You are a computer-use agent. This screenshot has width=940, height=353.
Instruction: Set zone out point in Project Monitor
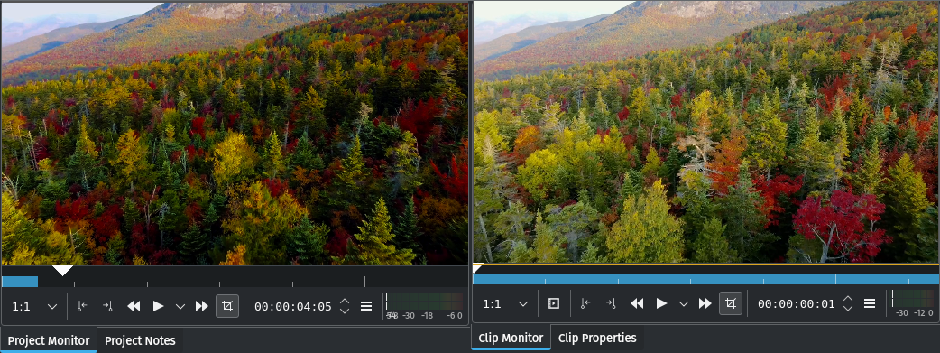tap(107, 306)
